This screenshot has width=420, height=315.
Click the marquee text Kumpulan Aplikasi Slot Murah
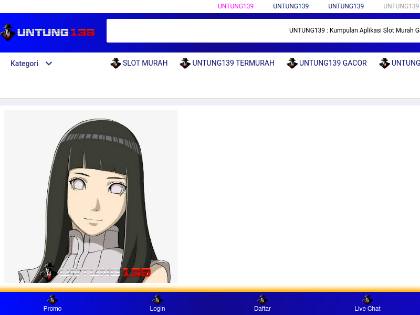tap(354, 30)
